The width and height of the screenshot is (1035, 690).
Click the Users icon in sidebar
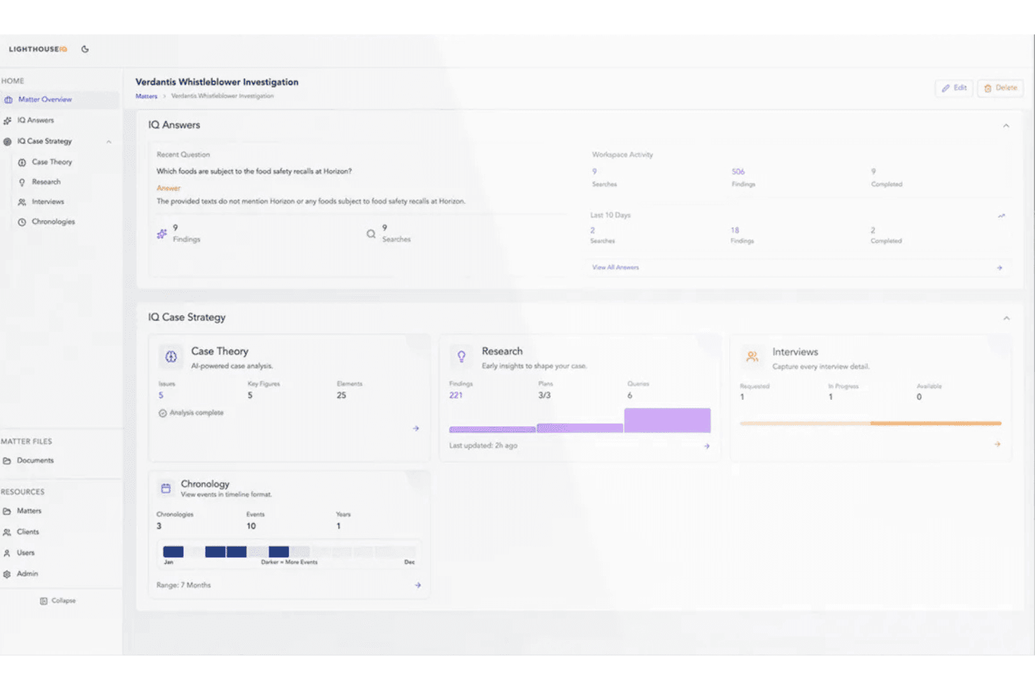tap(7, 553)
